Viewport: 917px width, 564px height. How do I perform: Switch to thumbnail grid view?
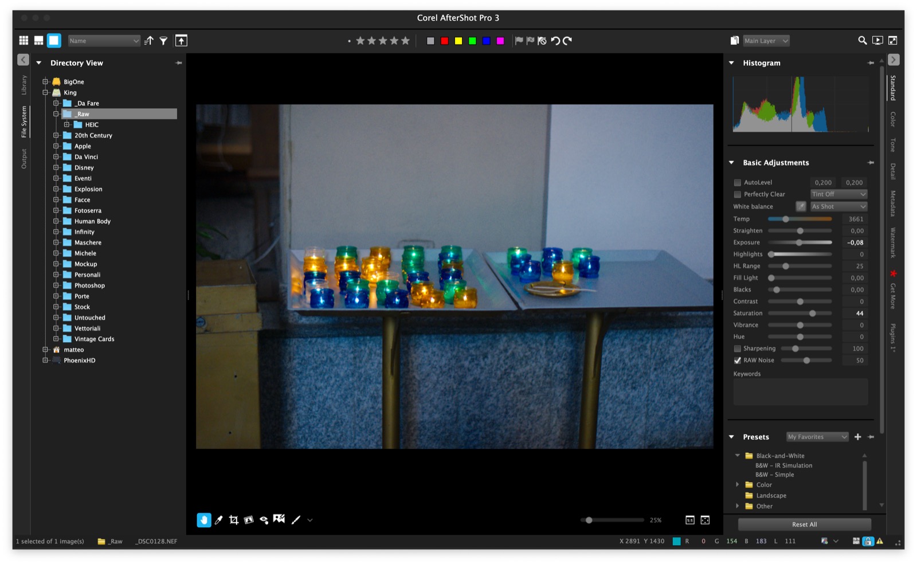[23, 41]
